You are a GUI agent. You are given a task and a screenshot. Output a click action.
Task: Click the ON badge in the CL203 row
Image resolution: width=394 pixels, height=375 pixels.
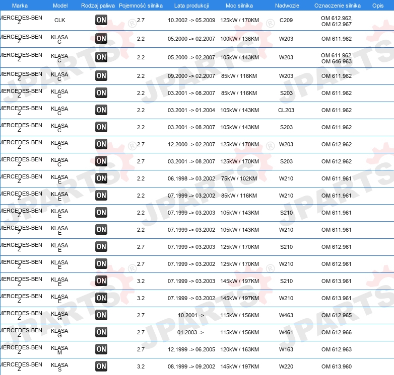tap(101, 110)
